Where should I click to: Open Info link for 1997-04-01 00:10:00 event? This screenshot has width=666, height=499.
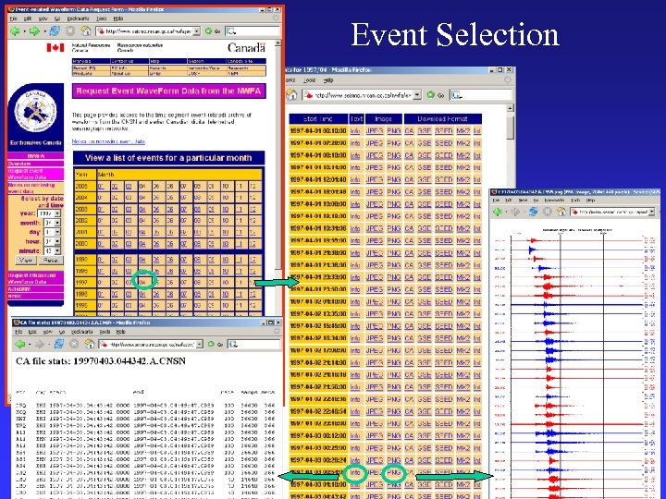(x=355, y=131)
